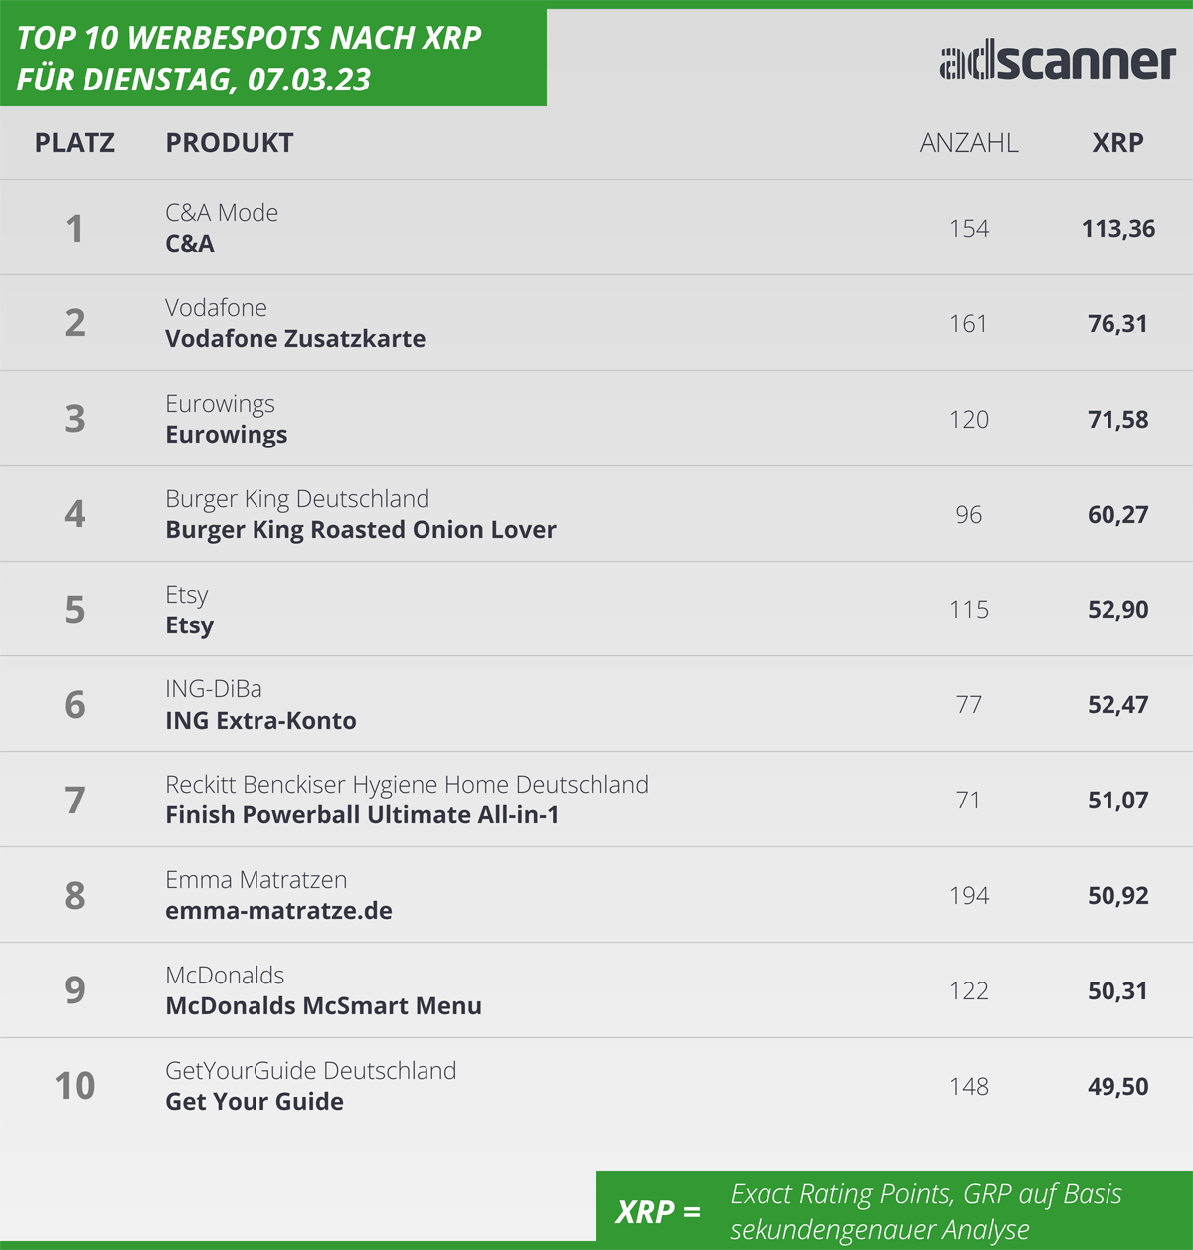The image size is (1193, 1250).
Task: Select the PRODUKT column header
Action: click(230, 143)
